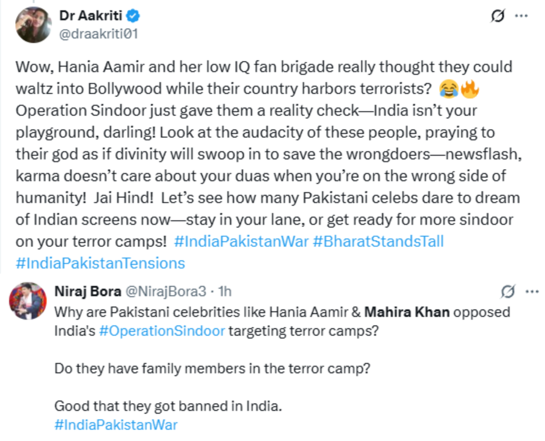
Task: Open #IndiaPakistanWar hashtag in Dr Aakriti's post
Action: (241, 241)
